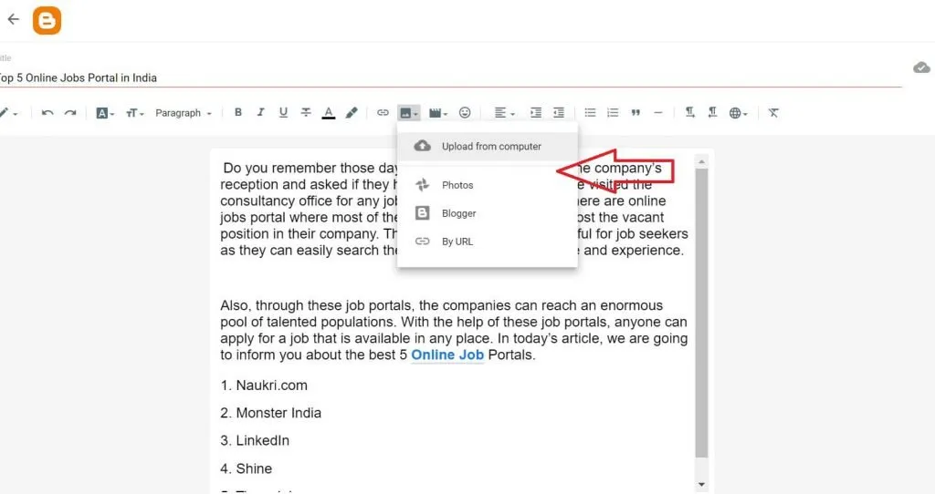
Task: Toggle the bulleted list
Action: coord(591,112)
